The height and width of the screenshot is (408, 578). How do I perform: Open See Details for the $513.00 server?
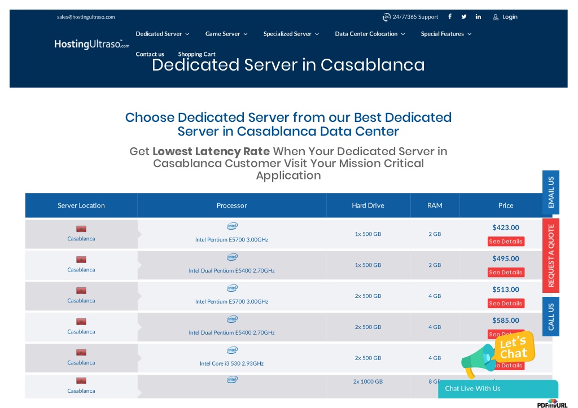tap(506, 304)
